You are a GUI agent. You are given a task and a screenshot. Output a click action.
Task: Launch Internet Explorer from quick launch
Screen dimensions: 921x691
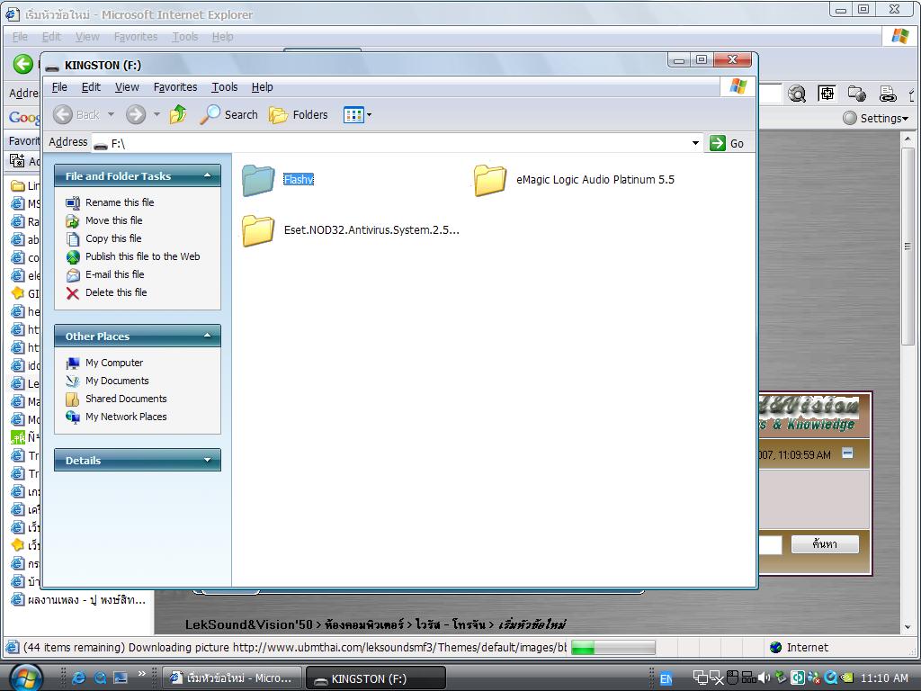pos(79,678)
